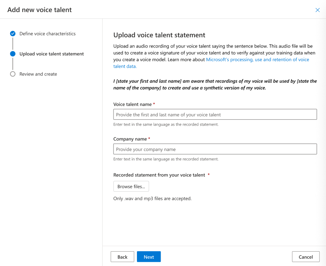
Task: Click the Company name field label
Action: click(x=130, y=139)
